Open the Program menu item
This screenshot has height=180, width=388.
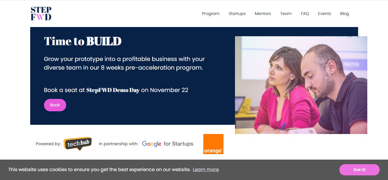(x=211, y=14)
